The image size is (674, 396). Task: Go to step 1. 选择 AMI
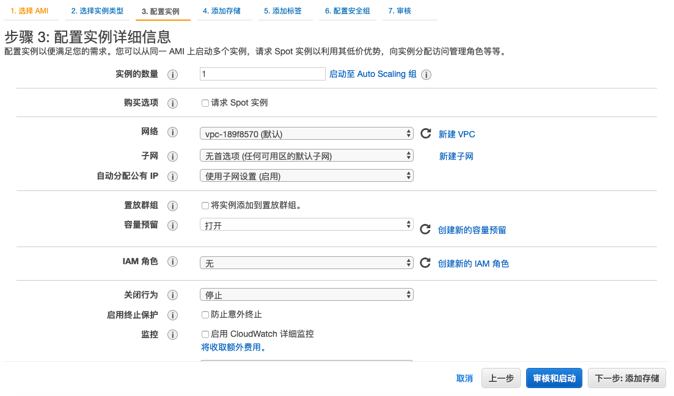coord(29,11)
